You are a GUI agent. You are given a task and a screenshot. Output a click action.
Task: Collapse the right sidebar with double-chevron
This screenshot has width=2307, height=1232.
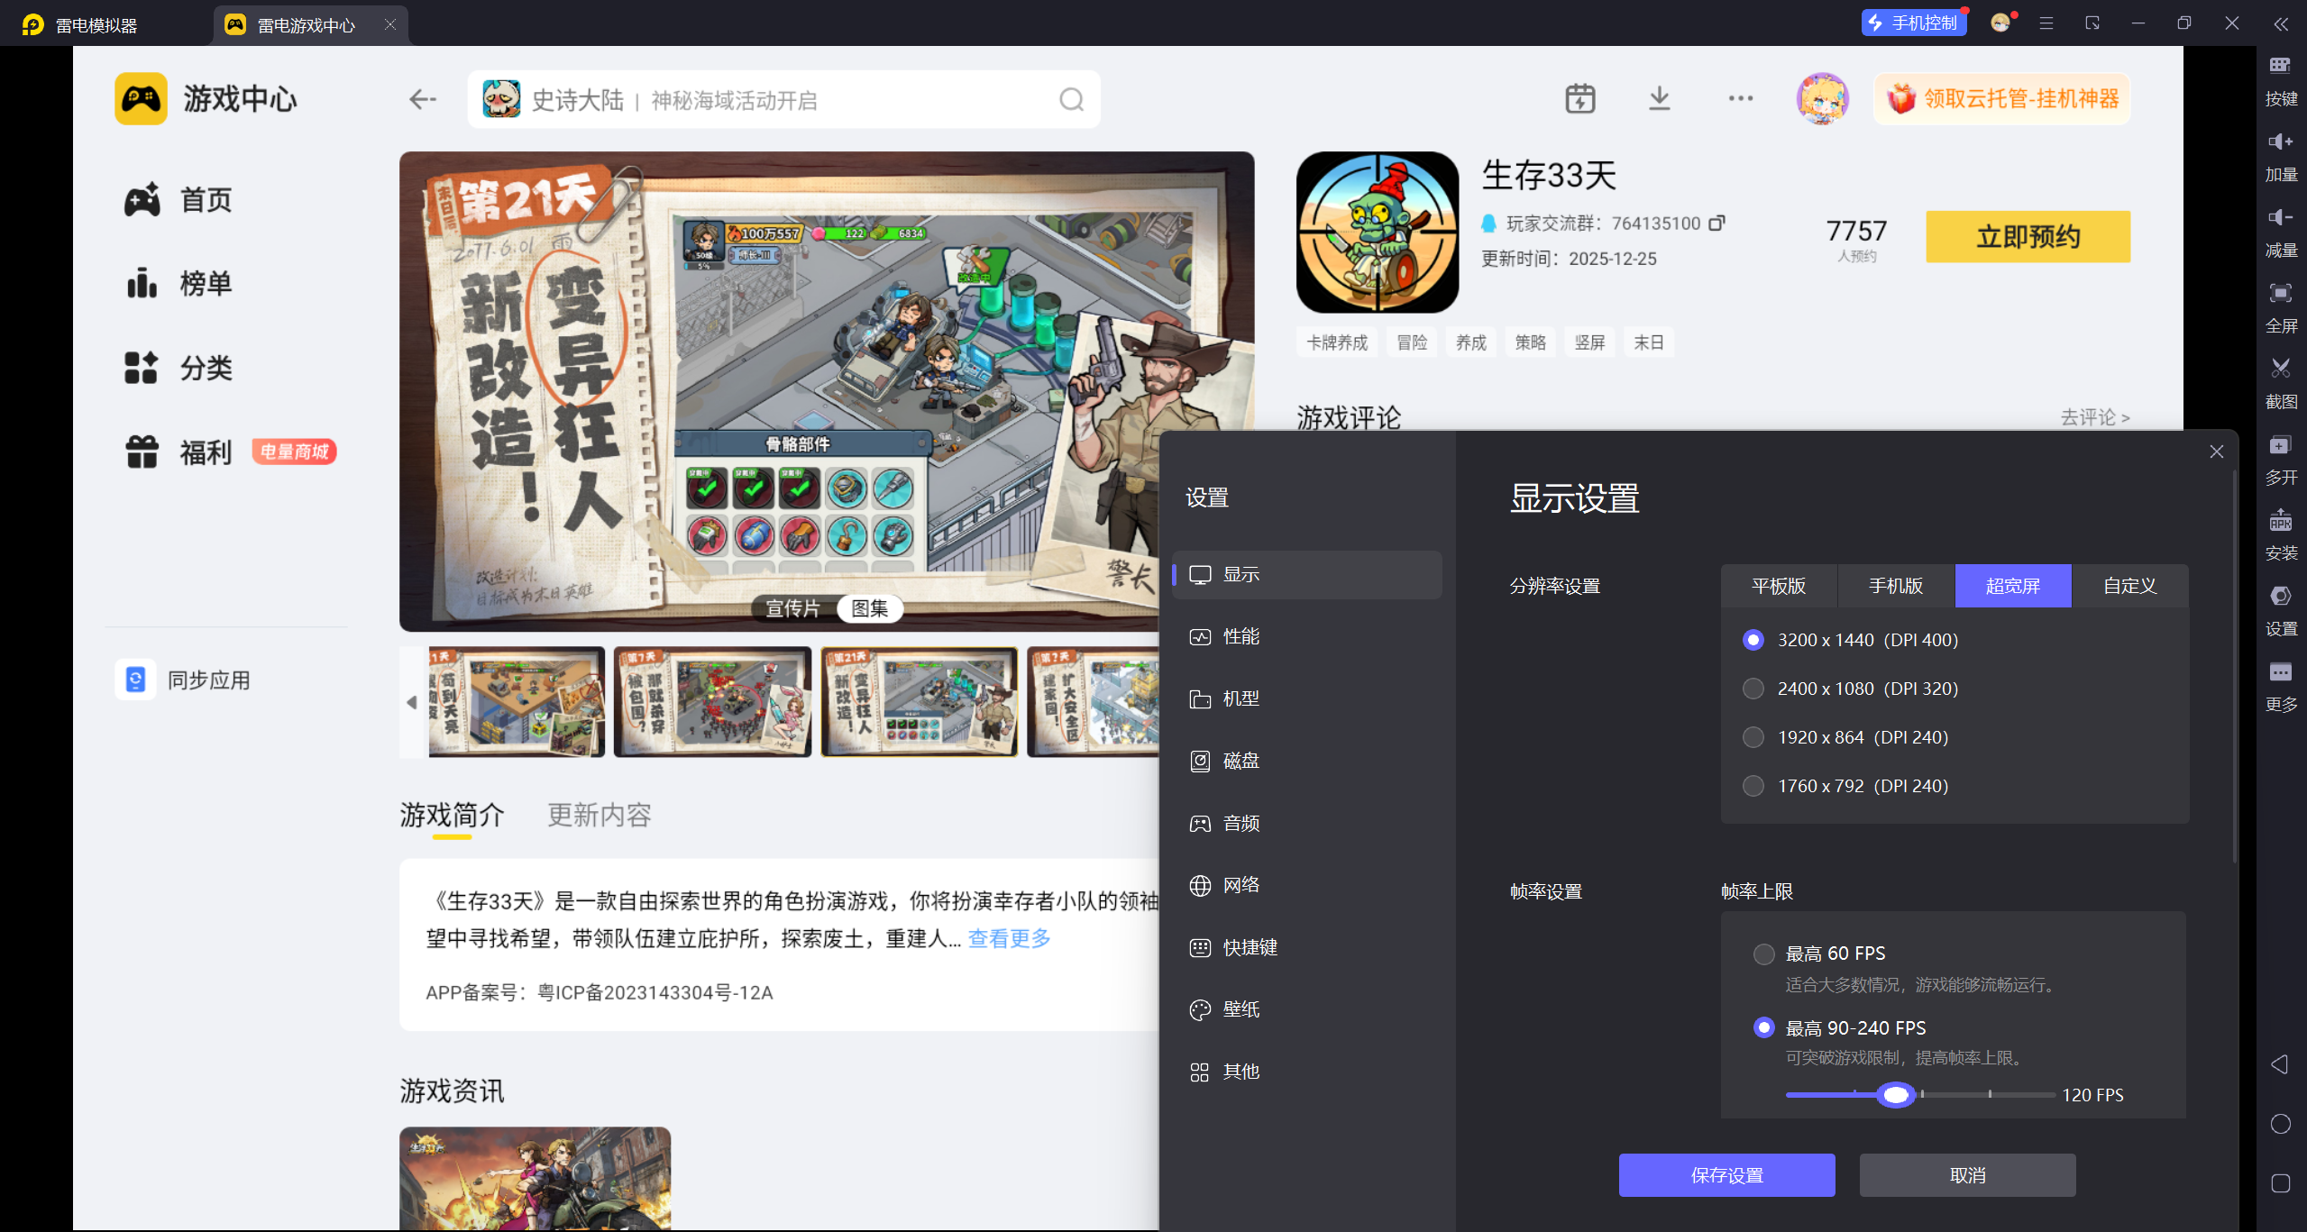click(2280, 24)
